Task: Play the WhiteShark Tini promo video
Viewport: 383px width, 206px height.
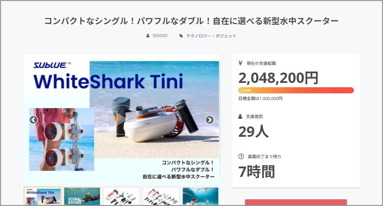Action: click(x=120, y=119)
